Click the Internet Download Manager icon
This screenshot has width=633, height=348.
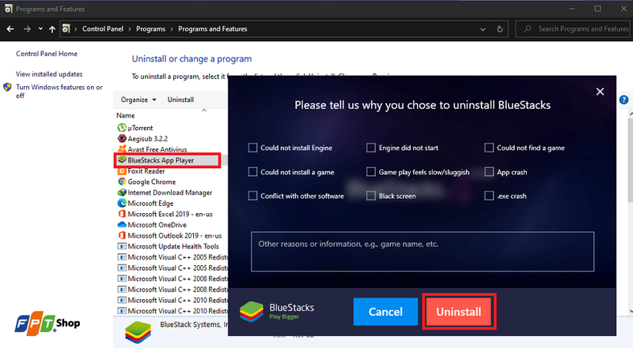coord(122,193)
